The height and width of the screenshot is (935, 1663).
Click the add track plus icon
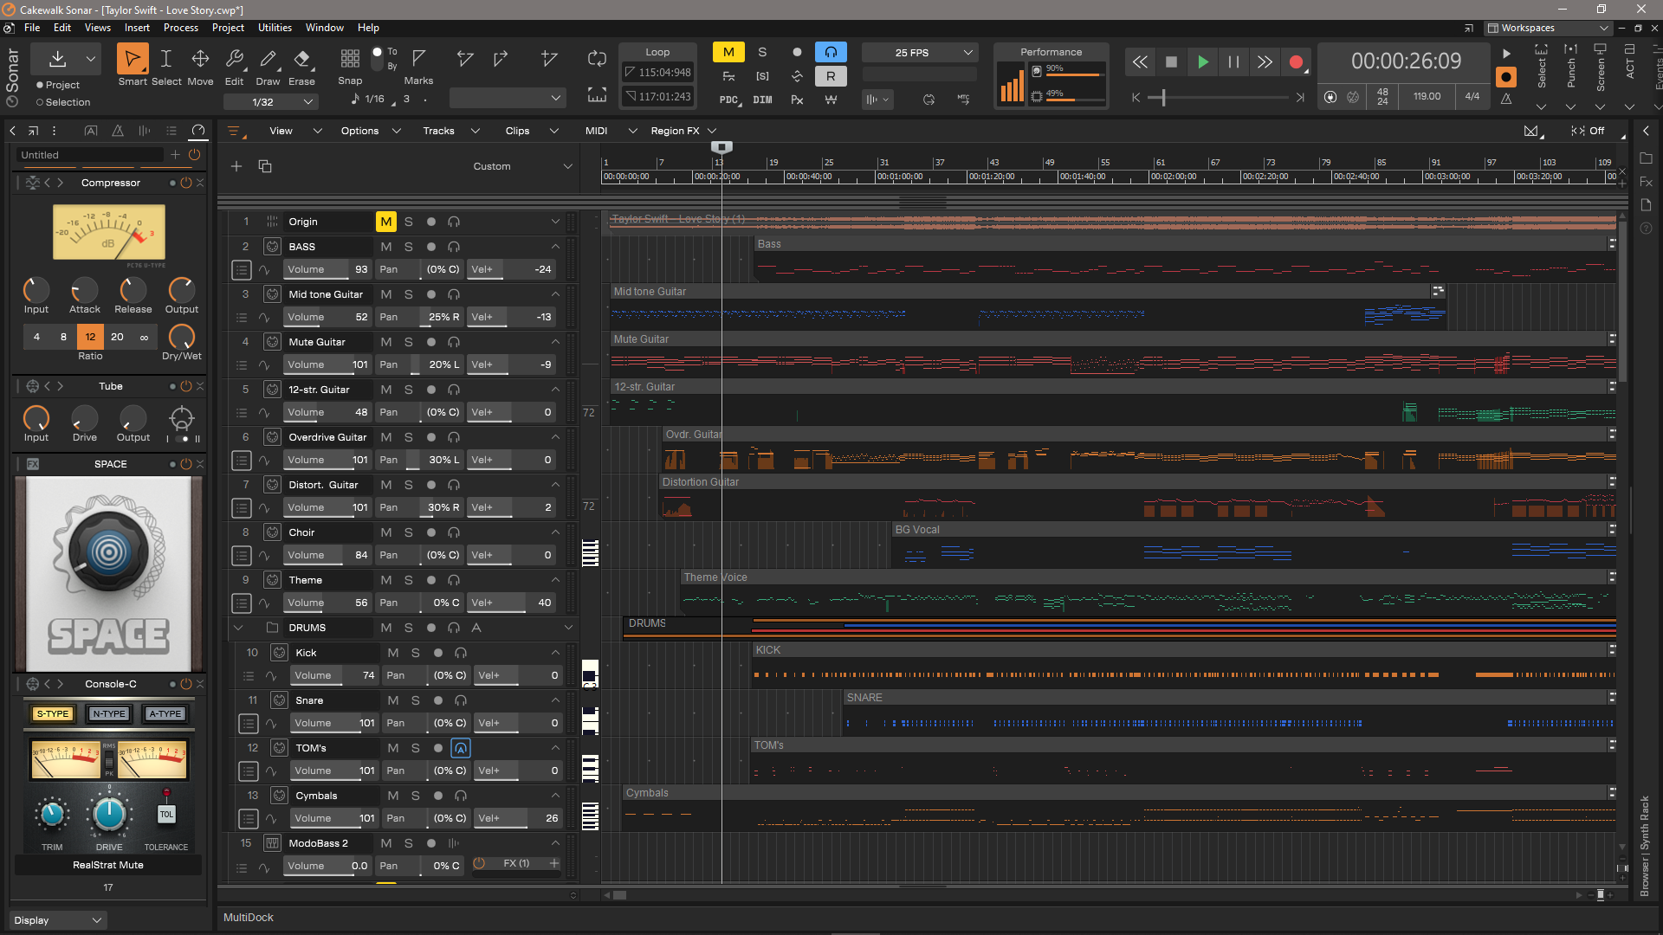tap(236, 166)
